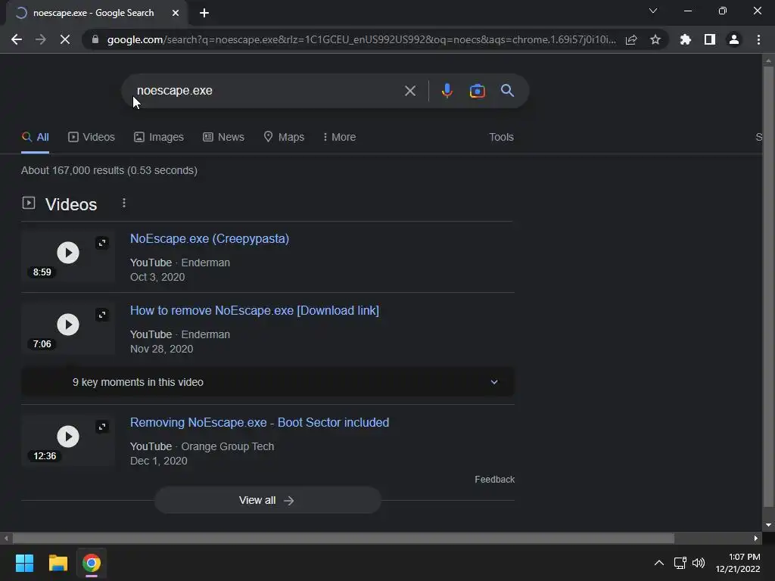Click the horizontal scrollbar
This screenshot has height=581, width=775.
(x=343, y=538)
